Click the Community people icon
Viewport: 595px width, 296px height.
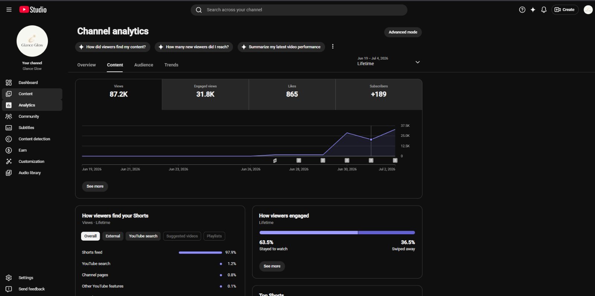(x=9, y=116)
